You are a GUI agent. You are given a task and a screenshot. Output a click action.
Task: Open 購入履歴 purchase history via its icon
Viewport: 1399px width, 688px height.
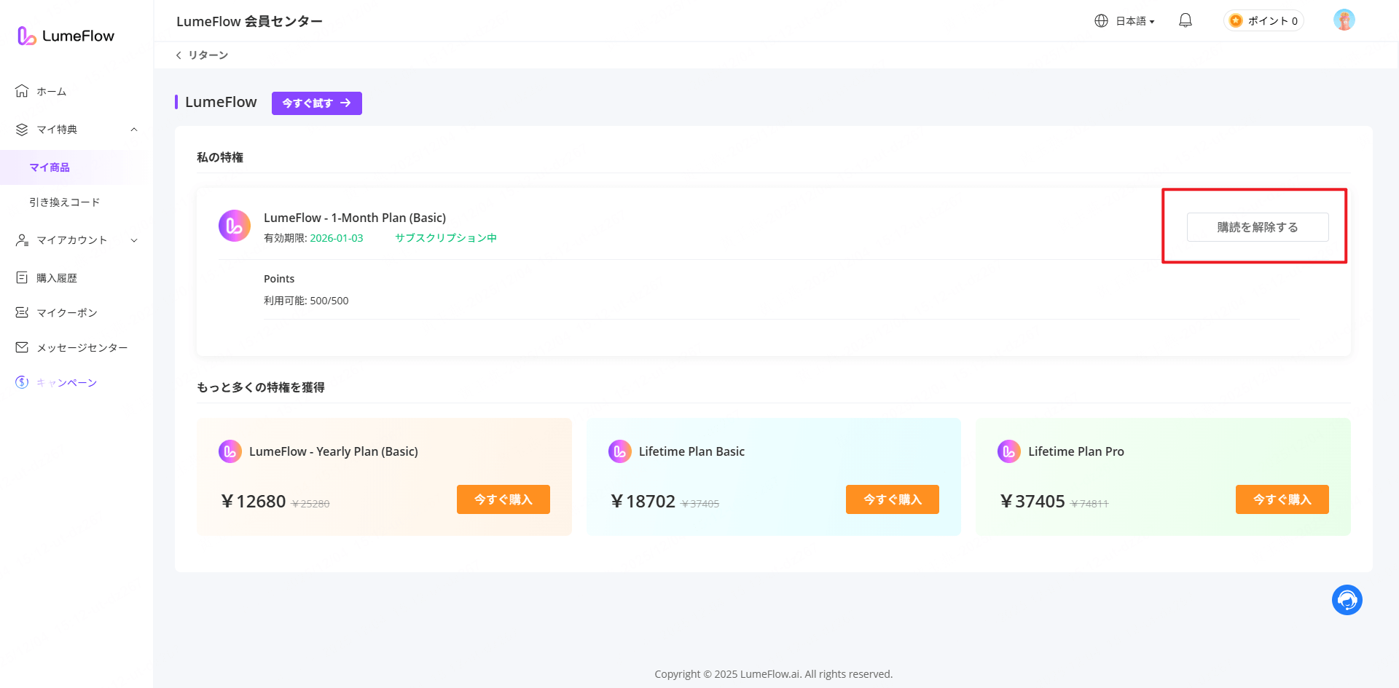tap(21, 277)
